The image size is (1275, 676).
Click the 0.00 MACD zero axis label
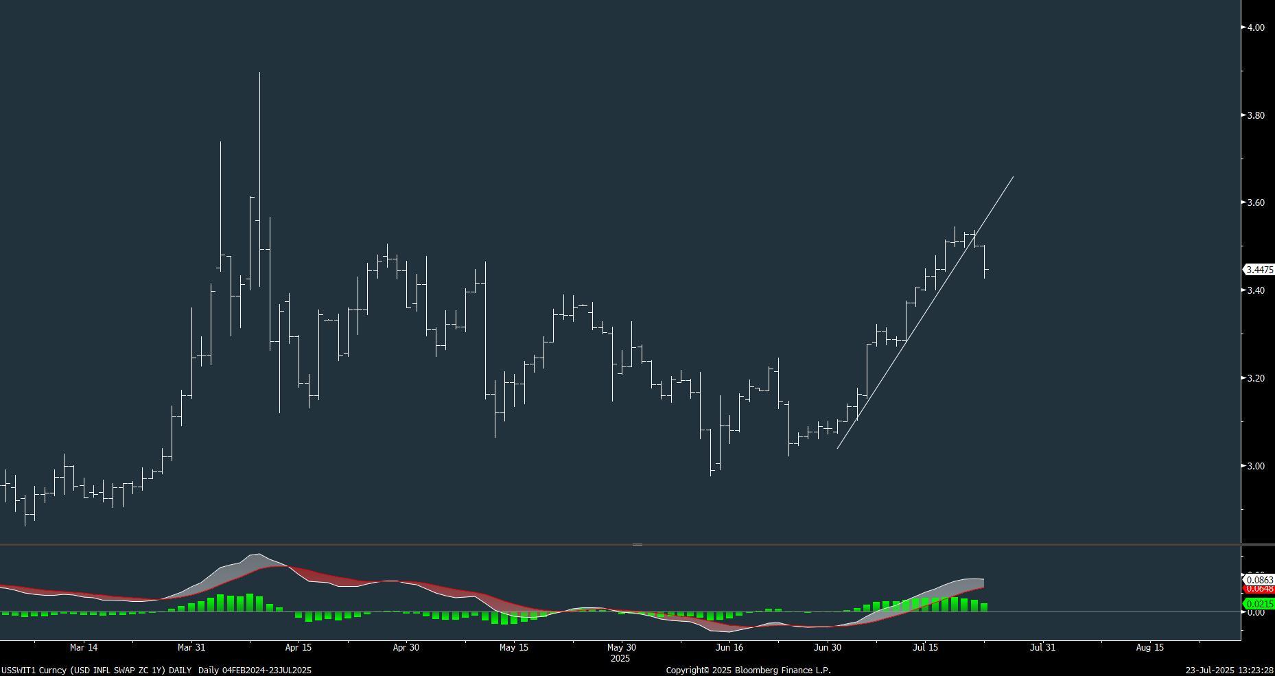tap(1256, 612)
